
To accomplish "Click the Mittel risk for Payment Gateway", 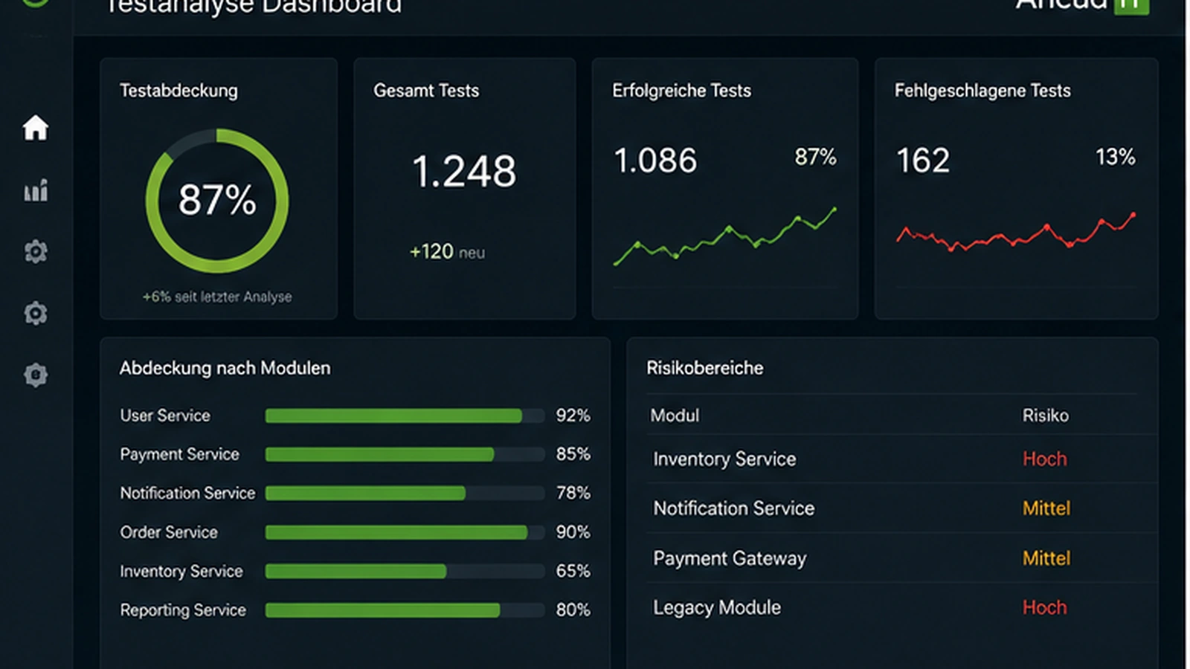I will [x=1046, y=558].
